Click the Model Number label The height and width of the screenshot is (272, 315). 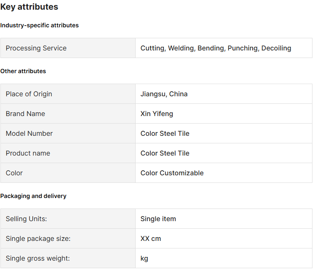coord(29,133)
